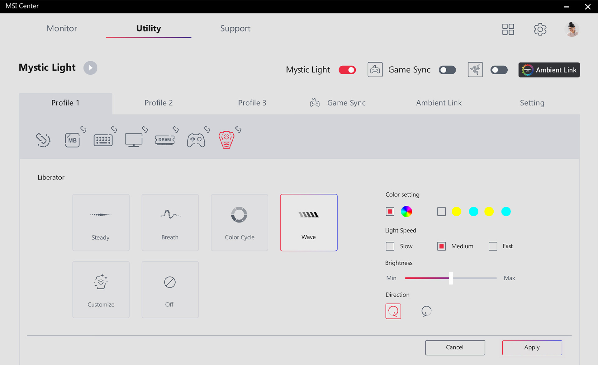Choose counterclockwise direction icon
This screenshot has height=365, width=598.
[x=426, y=311]
